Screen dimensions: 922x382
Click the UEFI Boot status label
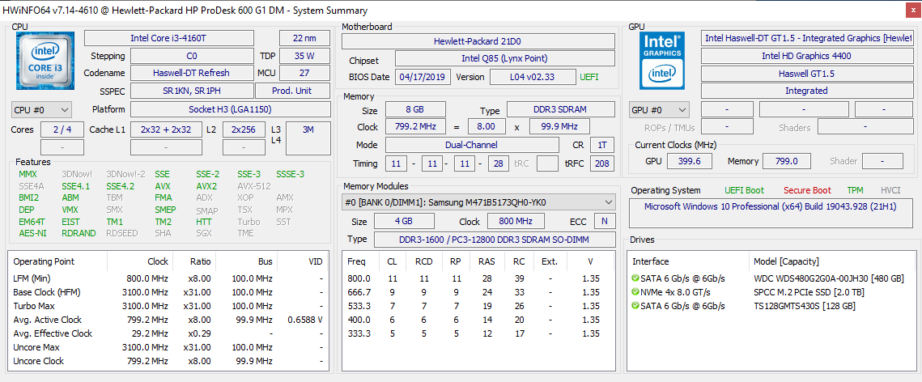[x=743, y=190]
